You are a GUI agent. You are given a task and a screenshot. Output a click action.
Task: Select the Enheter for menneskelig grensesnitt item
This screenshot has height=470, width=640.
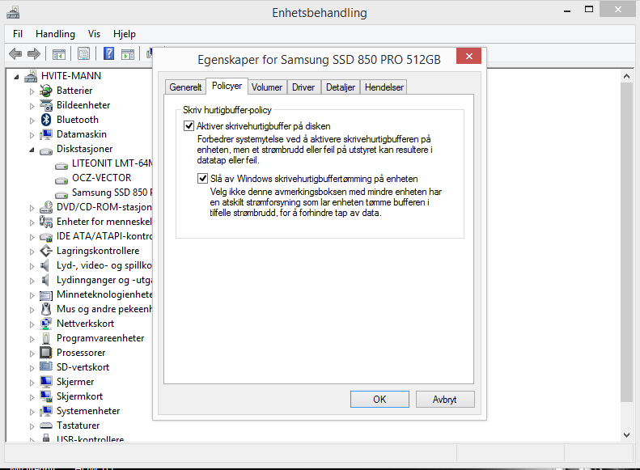point(104,222)
